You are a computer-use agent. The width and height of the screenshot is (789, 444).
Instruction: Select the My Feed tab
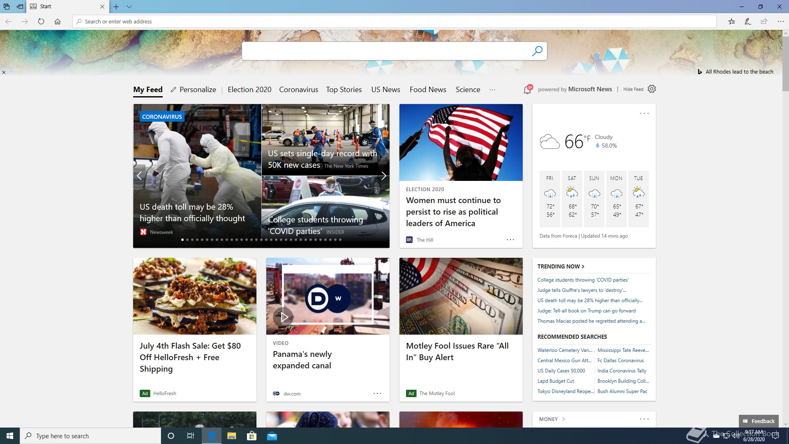(148, 90)
